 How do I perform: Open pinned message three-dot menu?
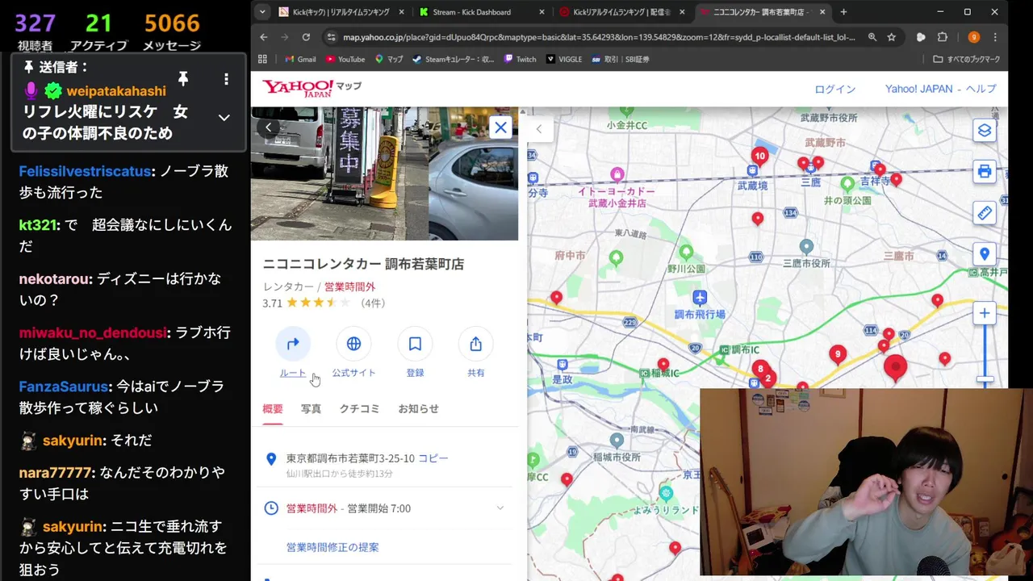[x=226, y=79]
